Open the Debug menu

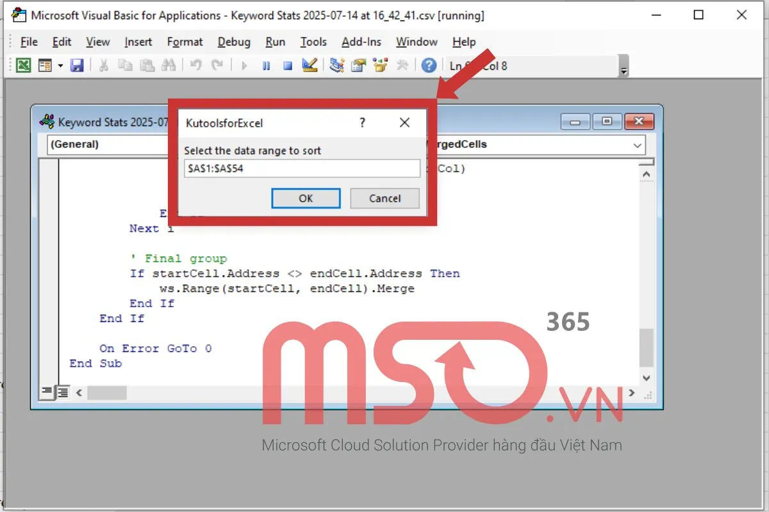(234, 42)
